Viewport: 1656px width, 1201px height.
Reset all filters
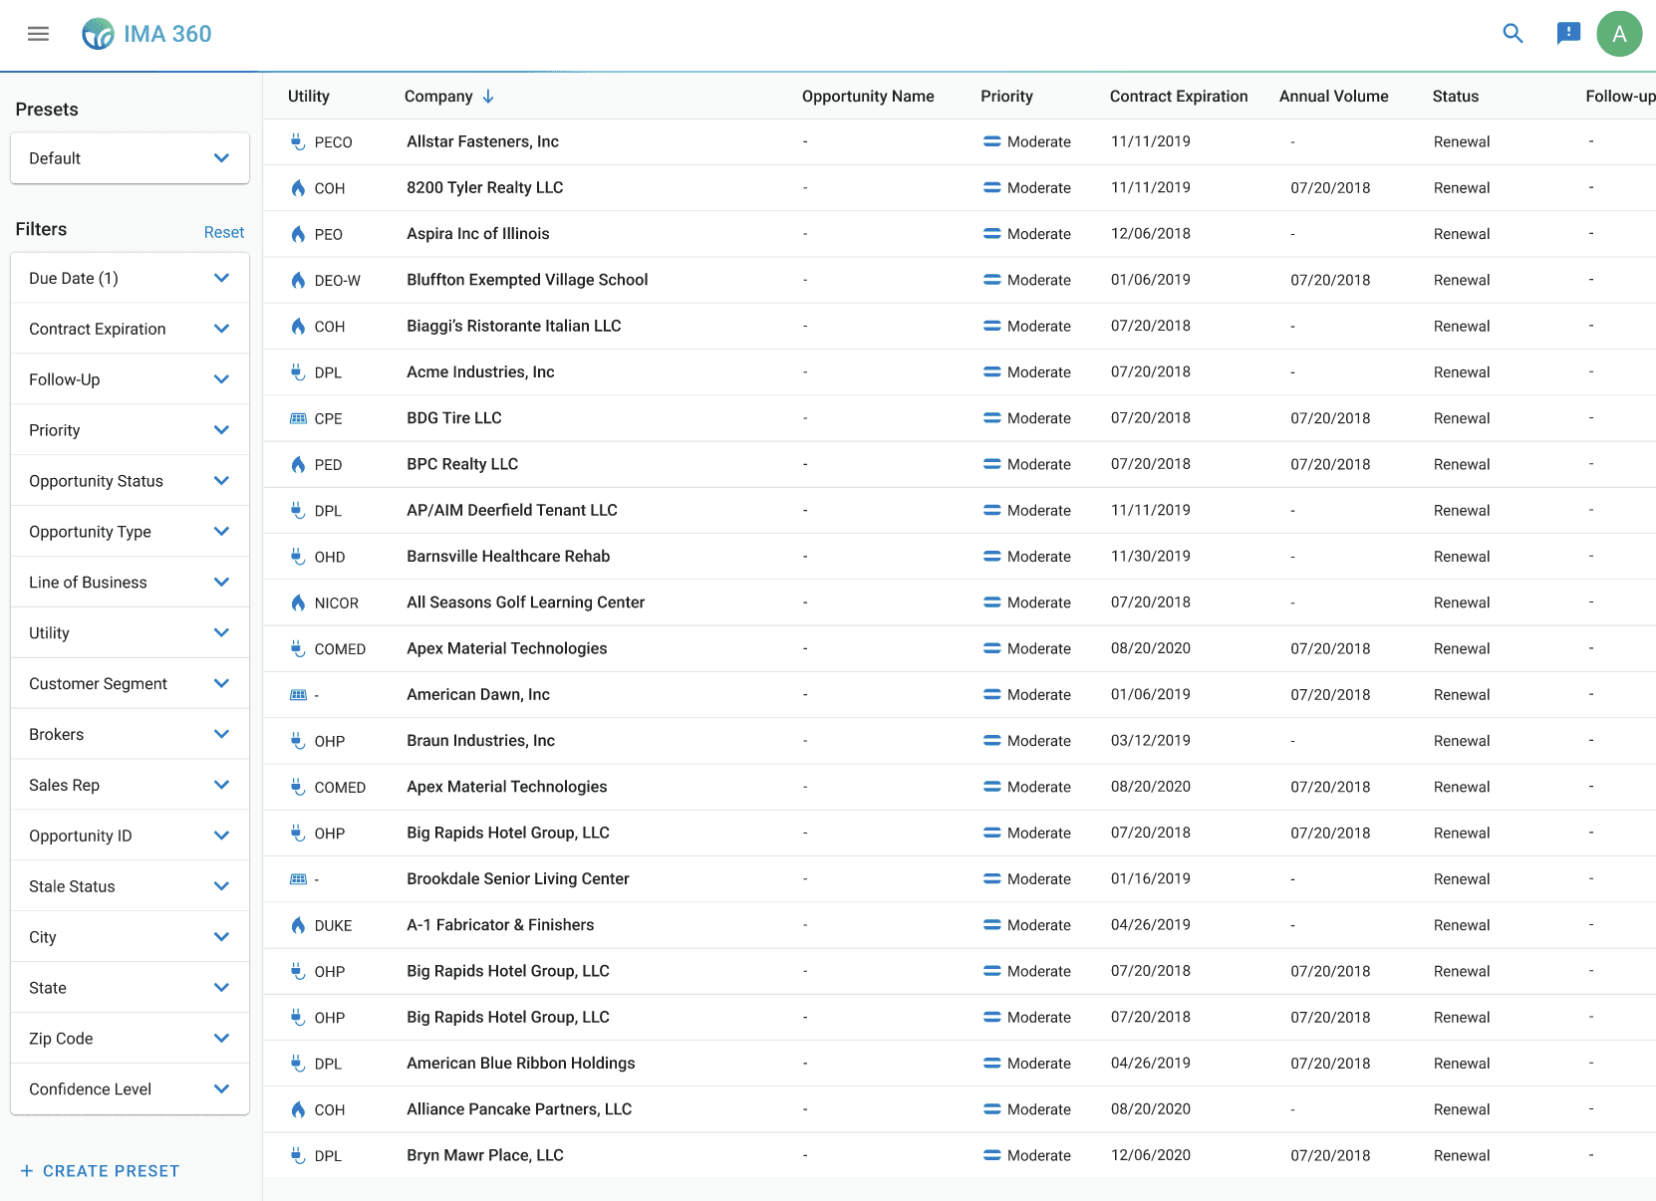(224, 232)
